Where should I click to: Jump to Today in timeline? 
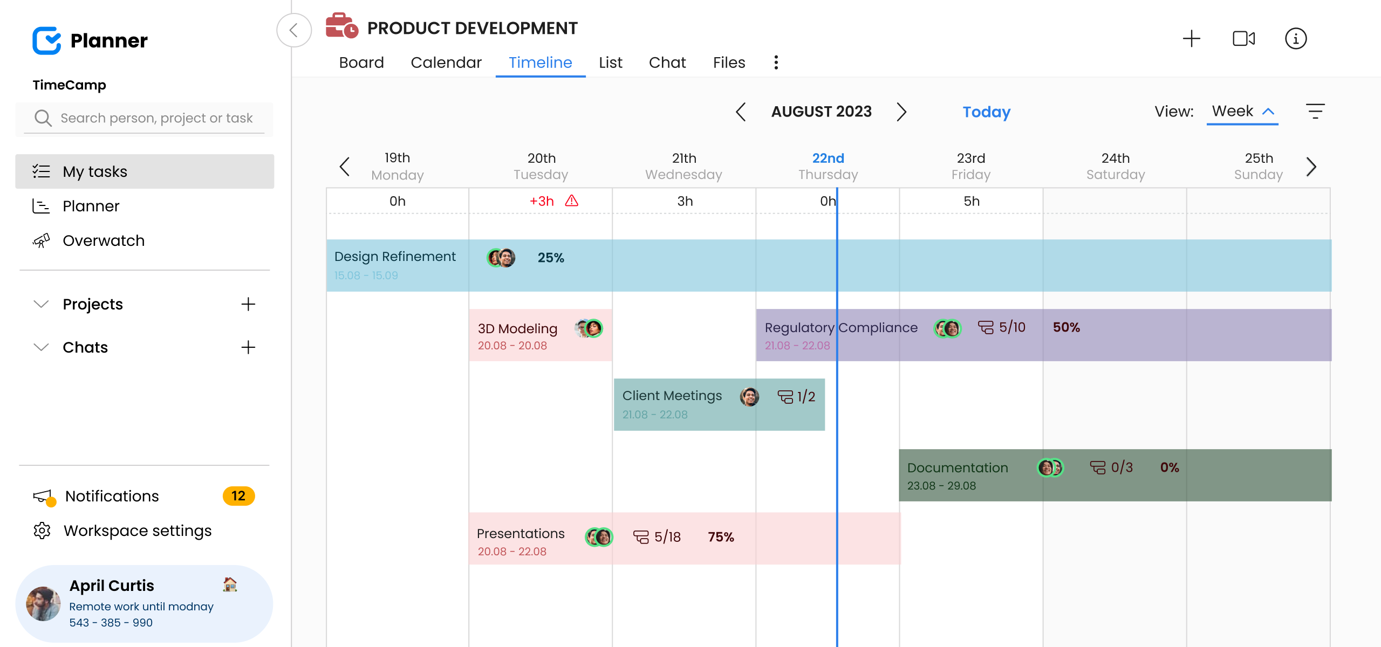[986, 112]
